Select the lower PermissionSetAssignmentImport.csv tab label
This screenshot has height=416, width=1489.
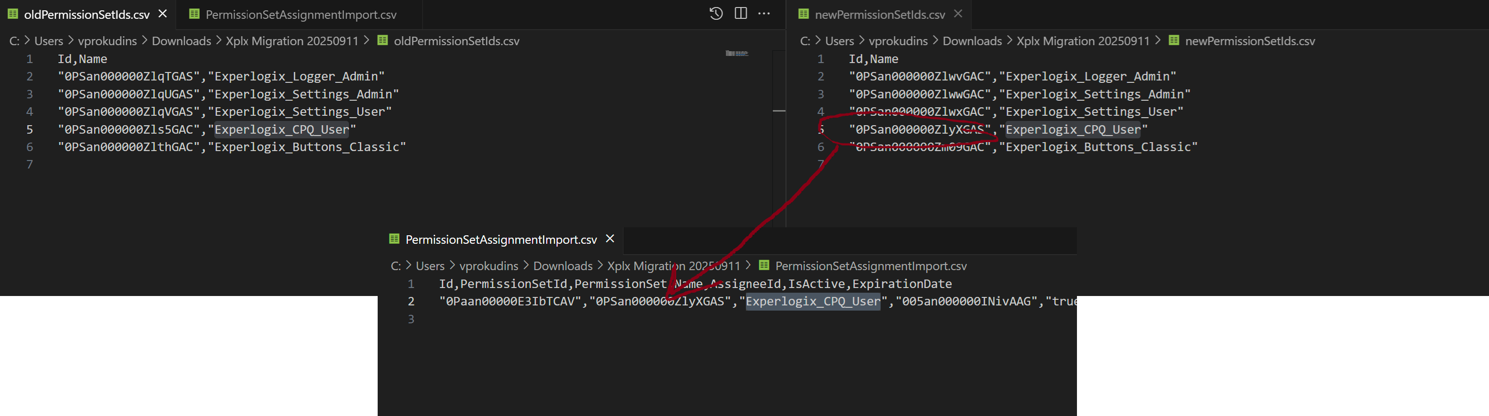(x=501, y=239)
